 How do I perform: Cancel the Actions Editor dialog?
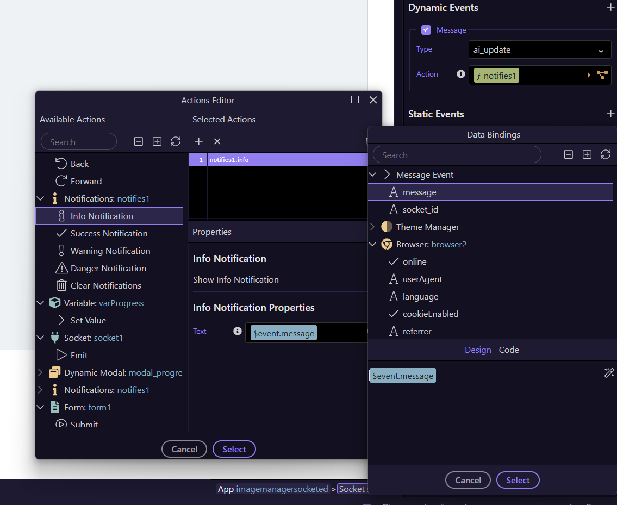click(x=184, y=449)
